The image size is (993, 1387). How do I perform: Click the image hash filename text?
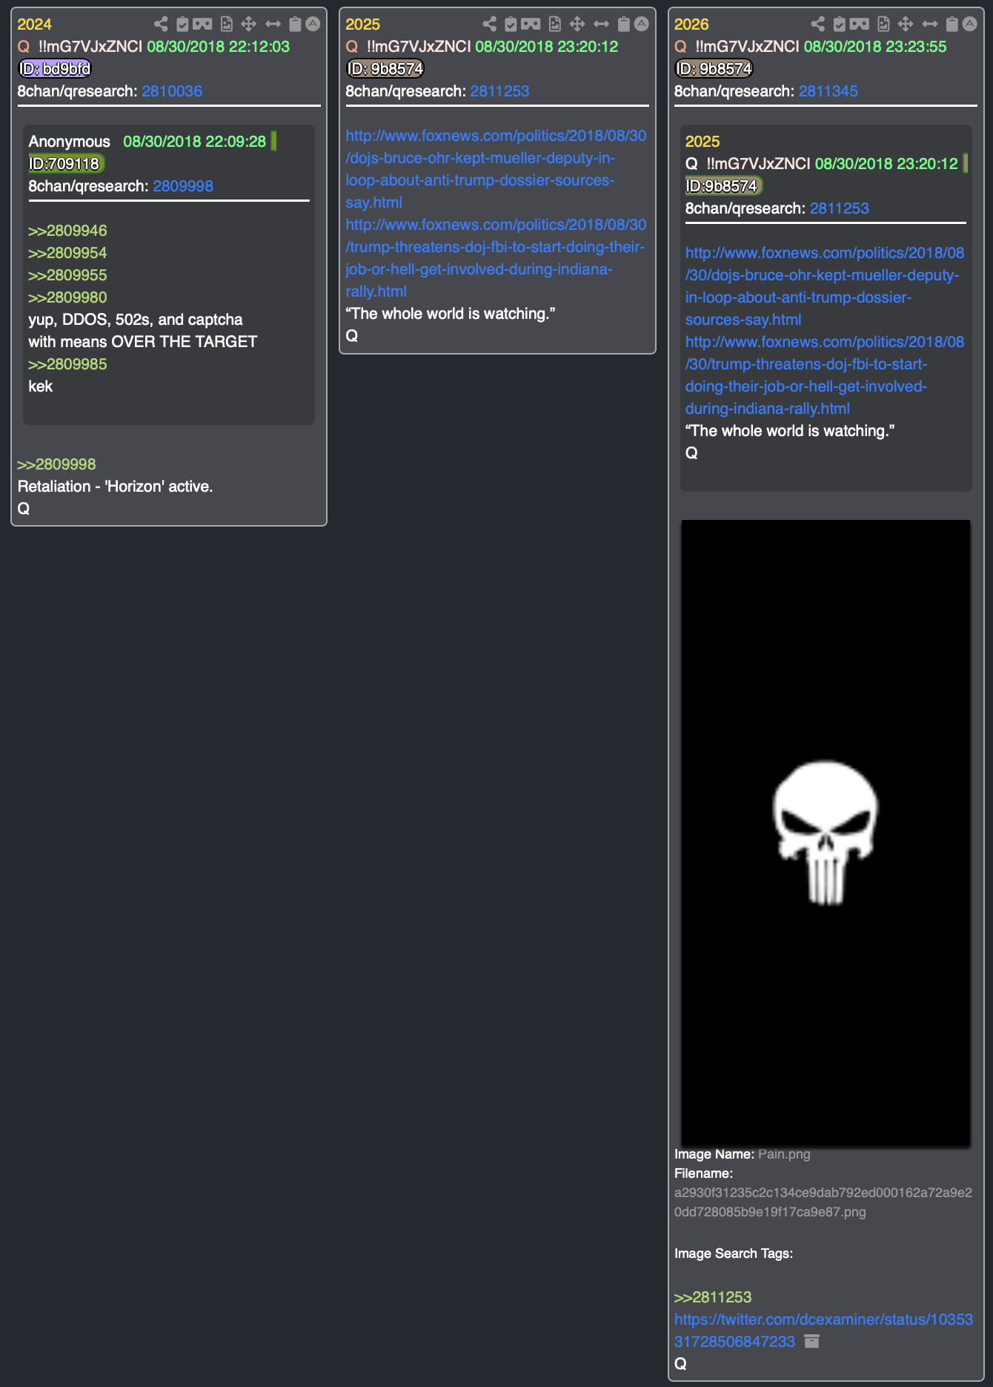[x=823, y=1202]
